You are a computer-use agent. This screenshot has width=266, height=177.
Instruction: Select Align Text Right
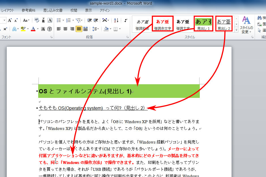[72, 29]
